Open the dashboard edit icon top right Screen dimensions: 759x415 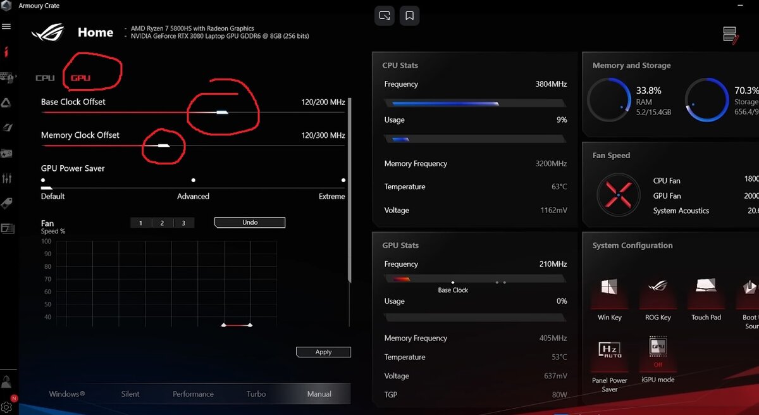pos(731,35)
